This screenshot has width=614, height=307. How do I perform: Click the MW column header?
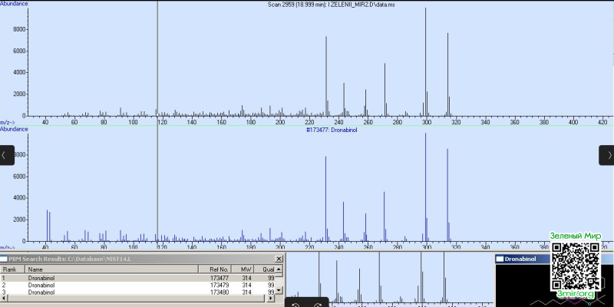pyautogui.click(x=243, y=269)
